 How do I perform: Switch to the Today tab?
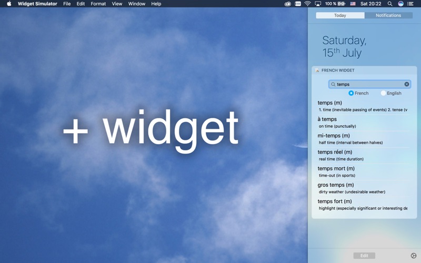click(x=340, y=15)
